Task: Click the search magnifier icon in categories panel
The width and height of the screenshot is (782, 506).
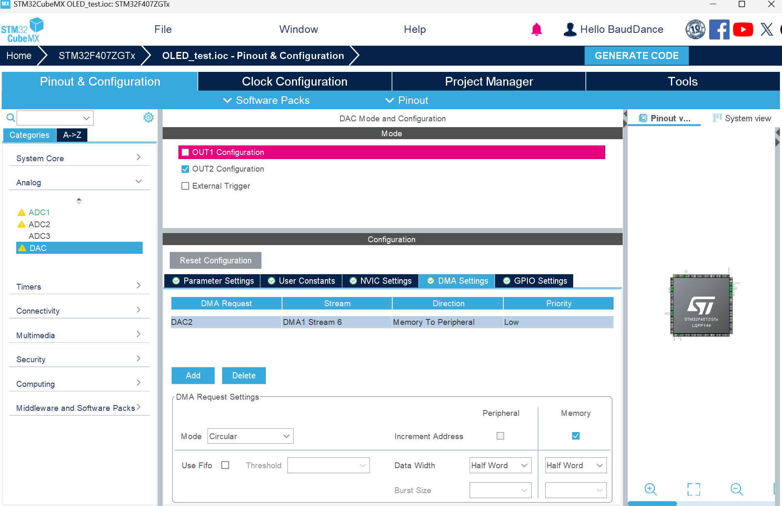Action: point(10,118)
